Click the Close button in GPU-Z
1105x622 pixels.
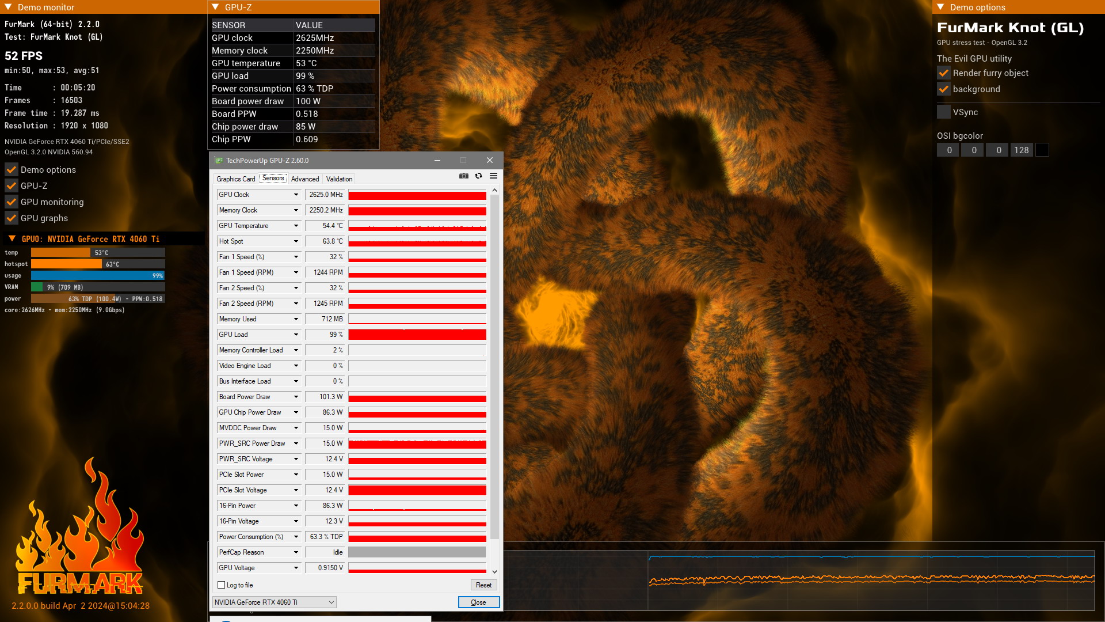pos(478,602)
